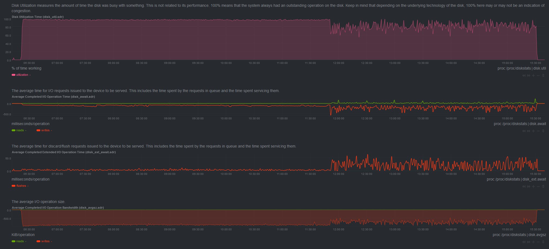Pan right on the disk_ext.await chart
This screenshot has height=249, width=549.
(x=528, y=186)
